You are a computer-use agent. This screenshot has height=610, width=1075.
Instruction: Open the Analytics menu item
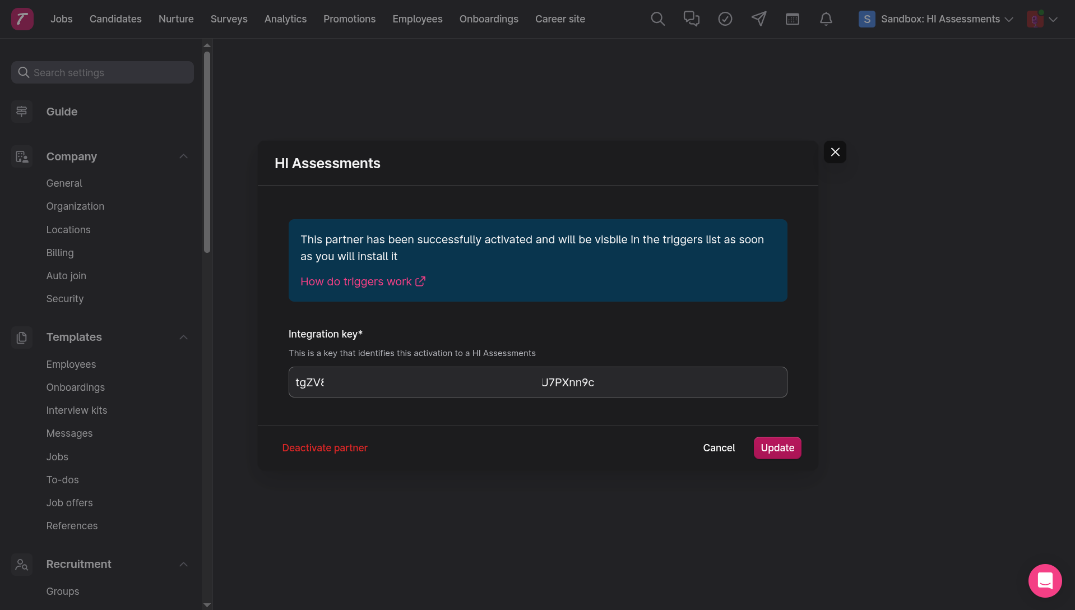point(285,19)
